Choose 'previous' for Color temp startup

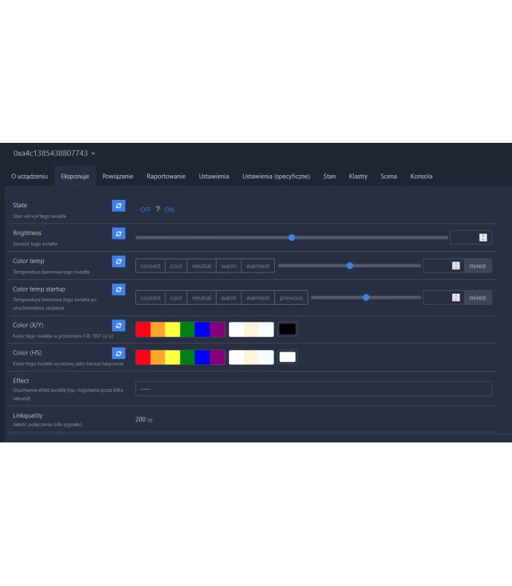tap(291, 298)
